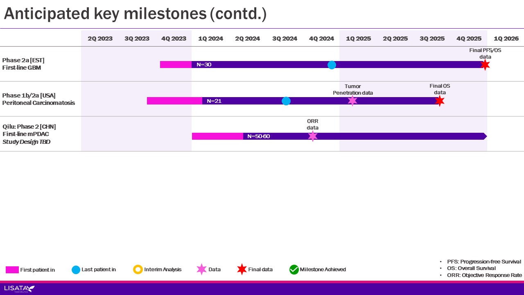Click the Anticipated key milestones title

pyautogui.click(x=135, y=14)
